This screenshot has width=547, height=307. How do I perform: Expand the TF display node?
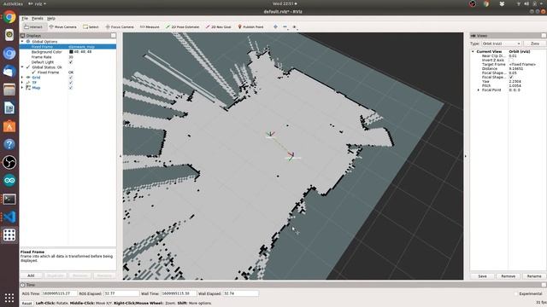pyautogui.click(x=23, y=83)
